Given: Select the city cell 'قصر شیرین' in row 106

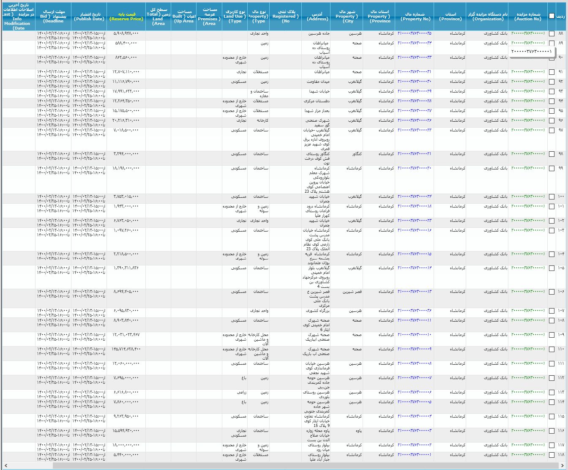Looking at the screenshot, I should click(x=352, y=292).
